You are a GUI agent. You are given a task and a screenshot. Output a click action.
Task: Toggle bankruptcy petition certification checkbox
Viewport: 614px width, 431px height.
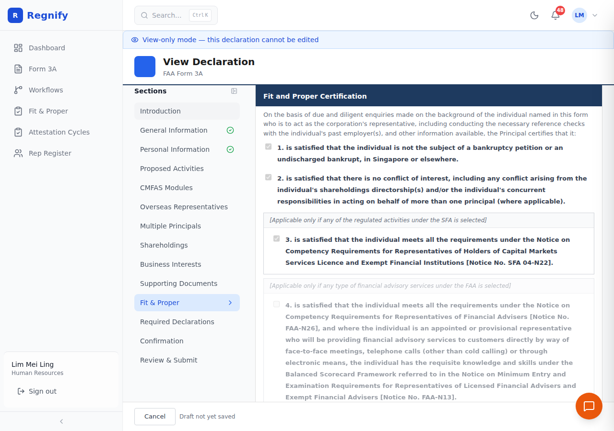[269, 147]
